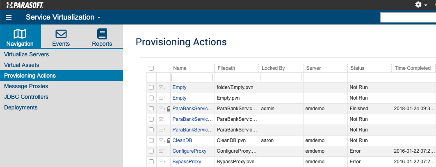This screenshot has height=167, width=436.
Task: Click the Provisioning Actions page heading
Action: coord(181,42)
